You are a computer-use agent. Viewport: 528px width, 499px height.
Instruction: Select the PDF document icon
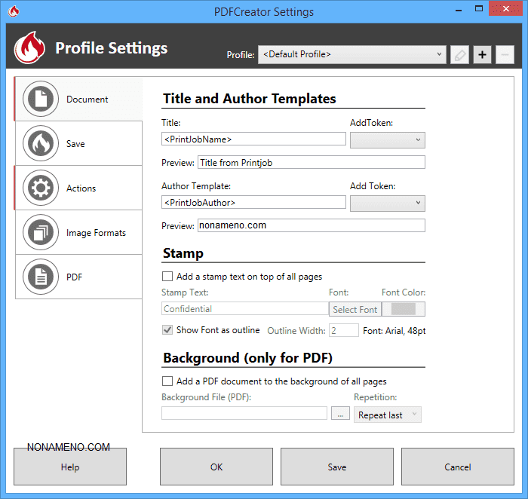coord(41,277)
